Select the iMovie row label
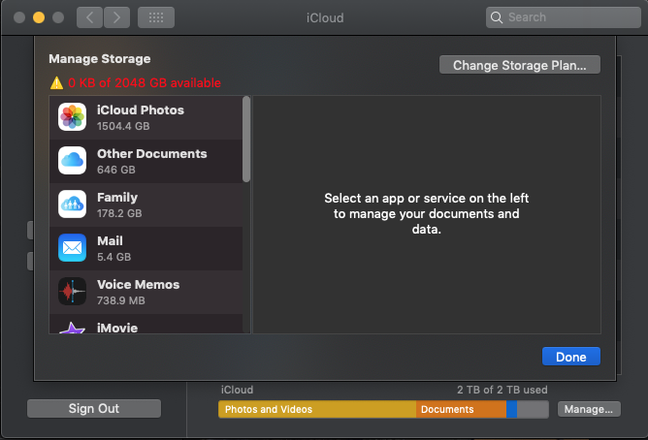This screenshot has height=440, width=648. click(117, 328)
